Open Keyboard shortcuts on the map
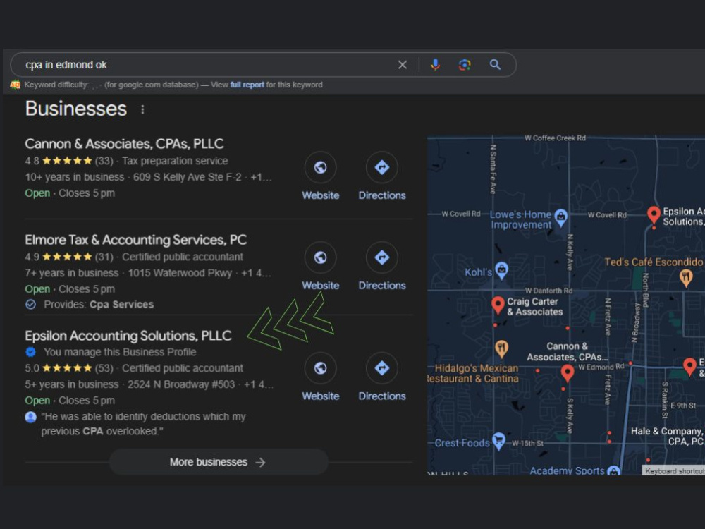The image size is (705, 529). point(673,470)
